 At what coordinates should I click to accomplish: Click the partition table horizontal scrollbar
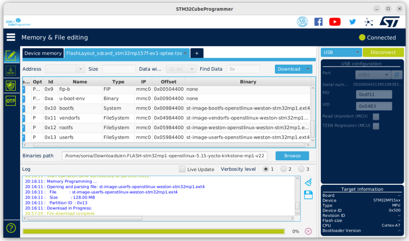coord(169,145)
